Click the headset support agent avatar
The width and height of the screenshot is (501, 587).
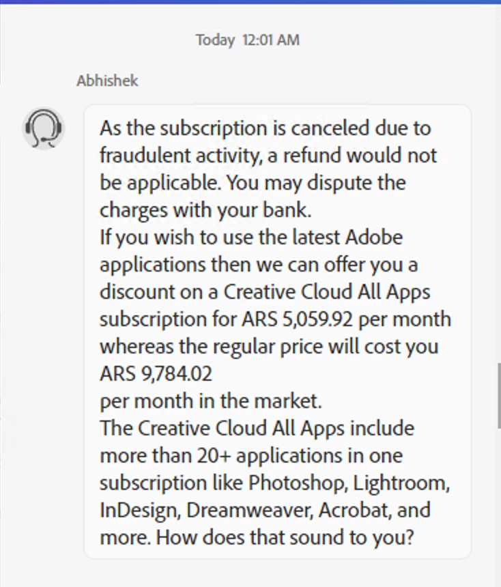(44, 128)
